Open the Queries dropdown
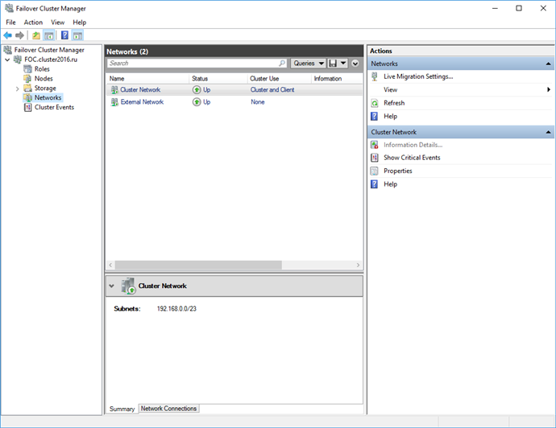The height and width of the screenshot is (428, 556). coord(308,64)
